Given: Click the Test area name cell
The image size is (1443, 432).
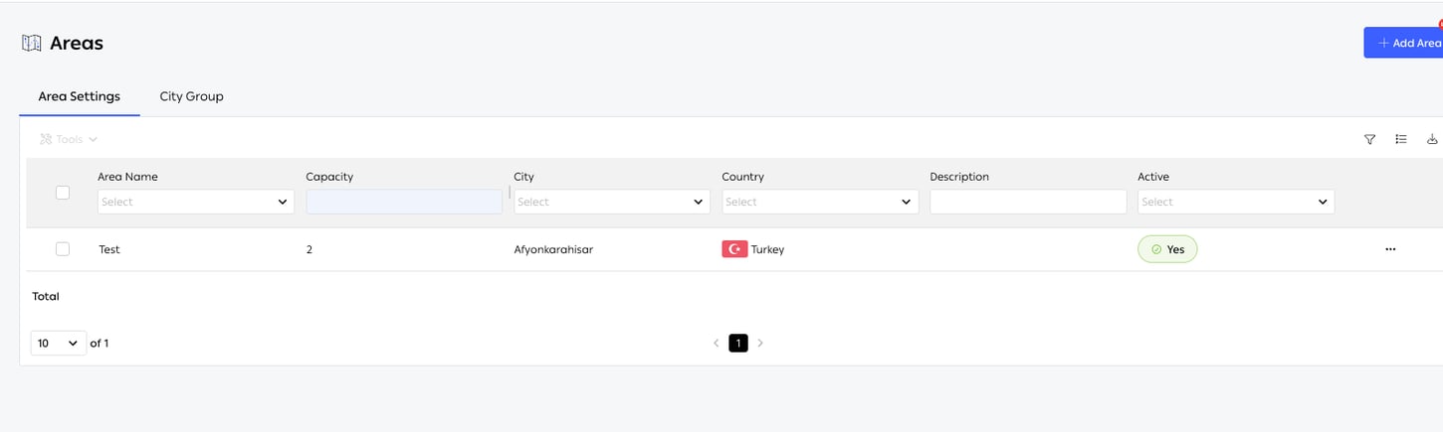Looking at the screenshot, I should [x=109, y=249].
